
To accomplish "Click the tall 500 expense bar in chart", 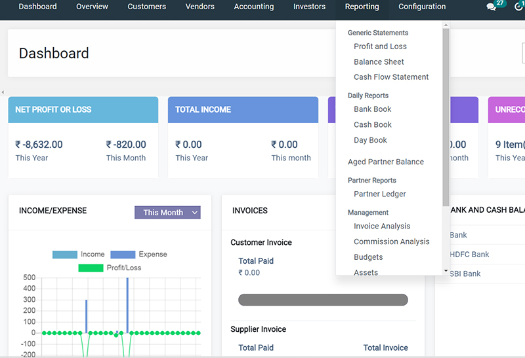I will coord(127,305).
